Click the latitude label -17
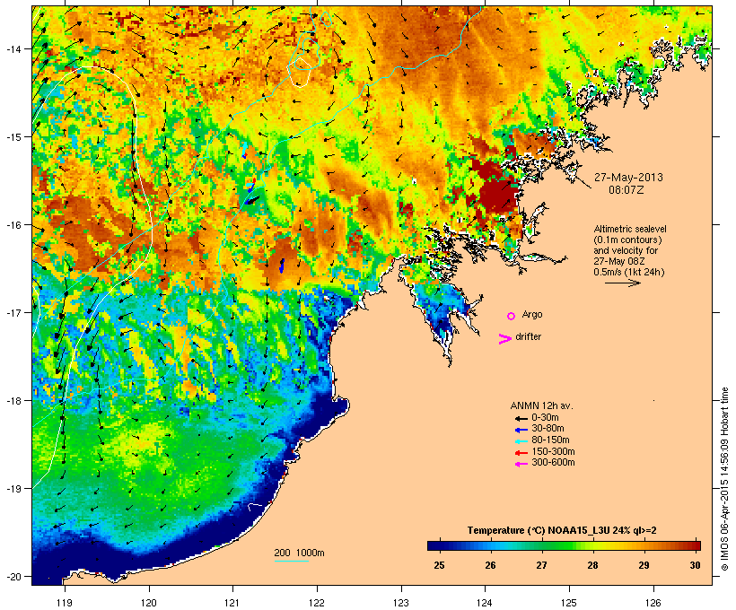736x610 pixels. pyautogui.click(x=13, y=312)
